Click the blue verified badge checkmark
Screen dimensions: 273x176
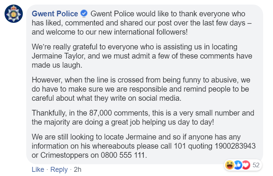(x=84, y=14)
